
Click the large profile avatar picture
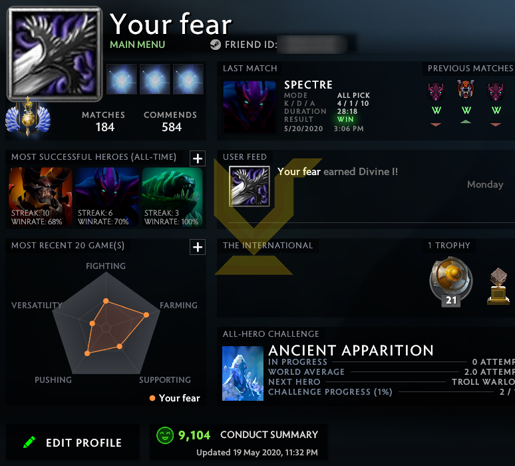[55, 54]
